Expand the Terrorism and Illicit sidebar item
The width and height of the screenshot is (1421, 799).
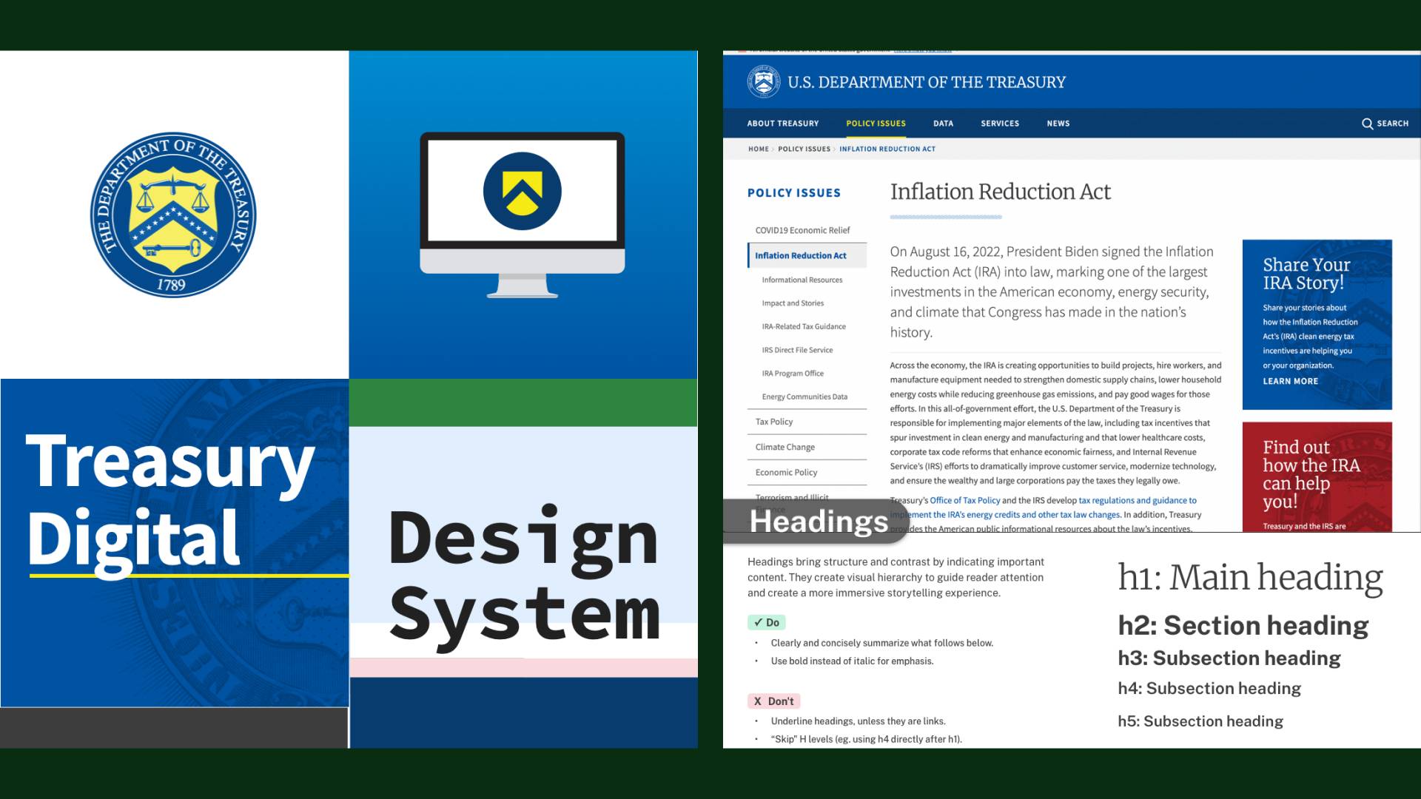(794, 496)
